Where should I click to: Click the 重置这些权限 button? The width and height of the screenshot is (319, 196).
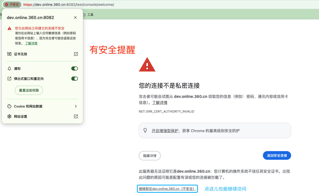tap(29, 90)
